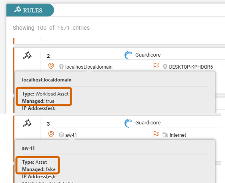225x183 pixels.
Task: Click destination flag icon beside Internet
Action: pos(156,134)
